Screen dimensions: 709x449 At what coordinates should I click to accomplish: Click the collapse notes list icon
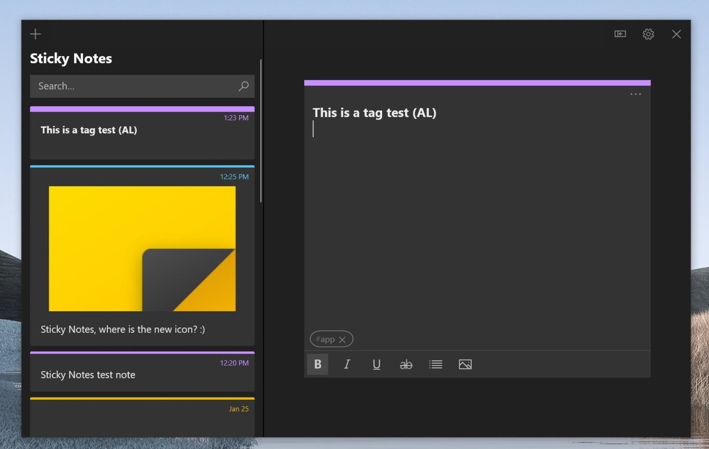620,34
